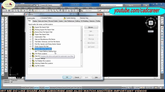Image resolution: width=165 pixels, height=92 pixels.
Task: Toggle OTRACK in status bar
Action: click(x=59, y=88)
